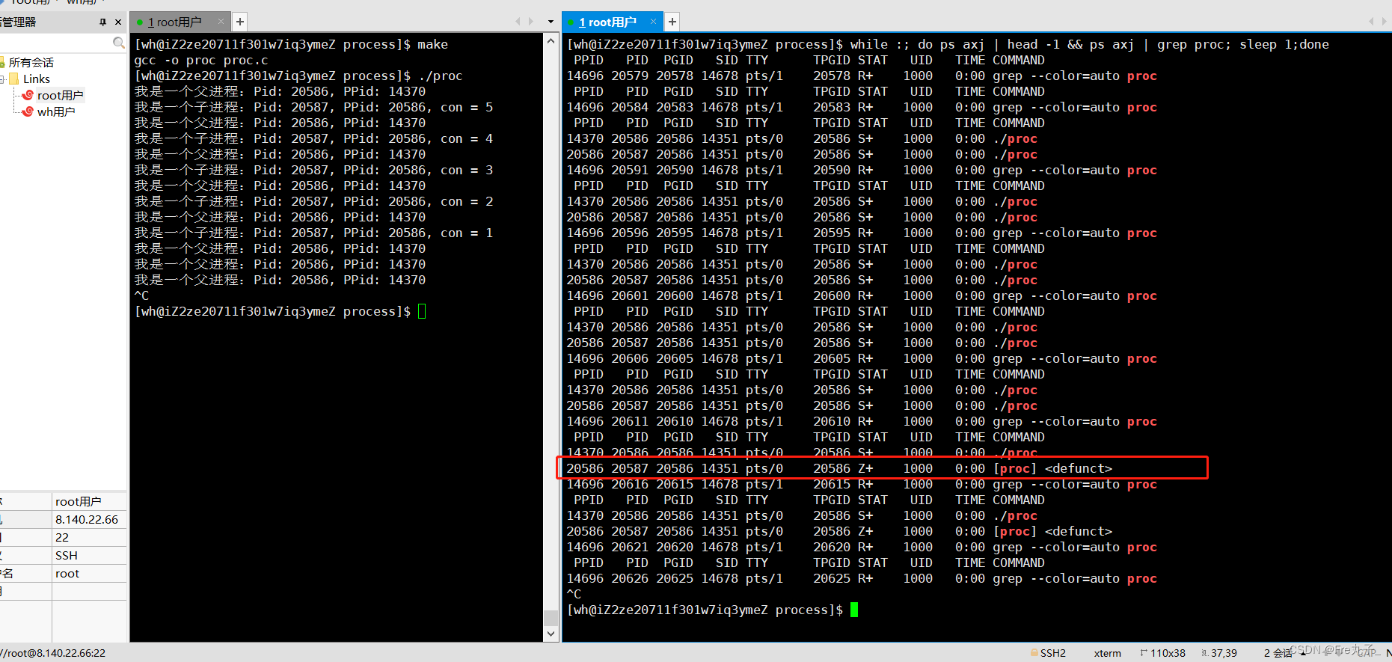Viewport: 1392px width, 662px height.
Task: Add a new tab in right pane
Action: coord(672,22)
